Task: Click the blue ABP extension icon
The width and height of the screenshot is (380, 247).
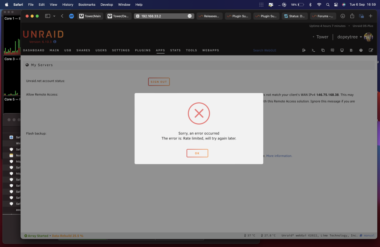Action: pyautogui.click(x=71, y=16)
